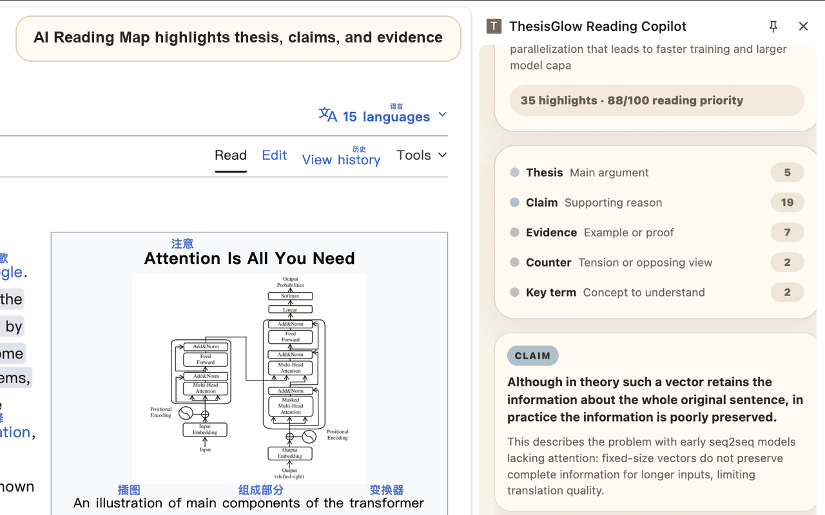The width and height of the screenshot is (825, 515).
Task: Open the Edit tab
Action: (275, 155)
